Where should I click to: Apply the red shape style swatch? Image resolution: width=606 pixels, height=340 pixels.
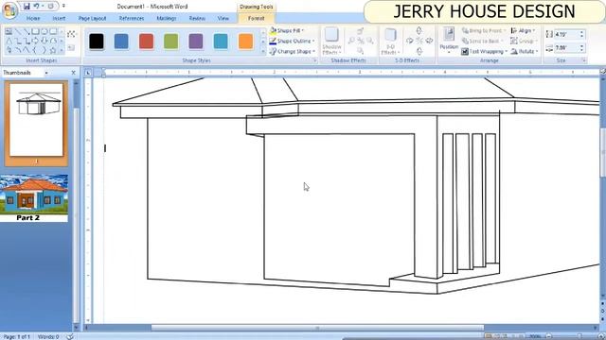(x=146, y=42)
